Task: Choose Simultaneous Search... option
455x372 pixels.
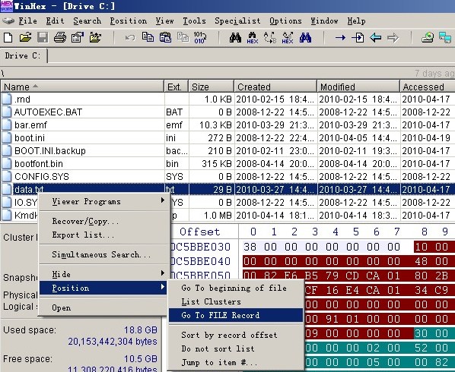Action: 104,254
